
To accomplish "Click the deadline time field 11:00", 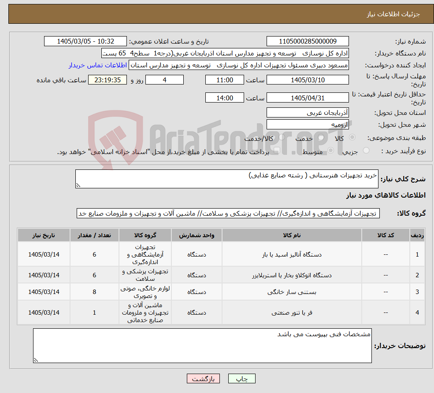I will (x=224, y=80).
